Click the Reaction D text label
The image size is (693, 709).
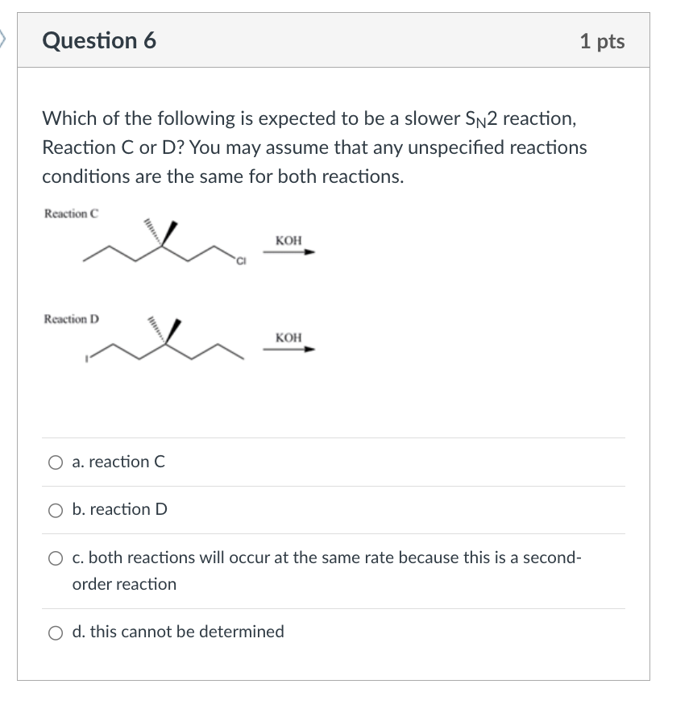(x=72, y=318)
